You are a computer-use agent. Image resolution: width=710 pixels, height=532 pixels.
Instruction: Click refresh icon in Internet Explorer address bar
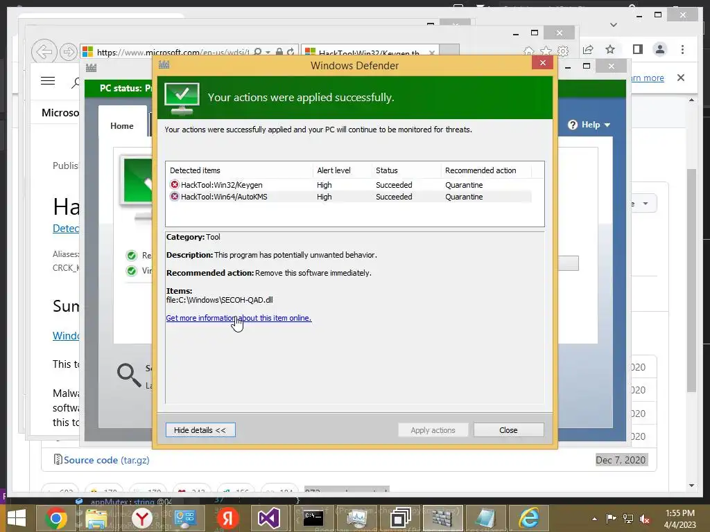tap(291, 52)
